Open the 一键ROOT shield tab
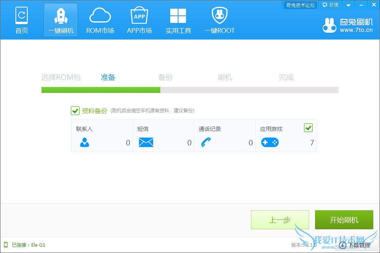380x253 pixels. pyautogui.click(x=220, y=20)
